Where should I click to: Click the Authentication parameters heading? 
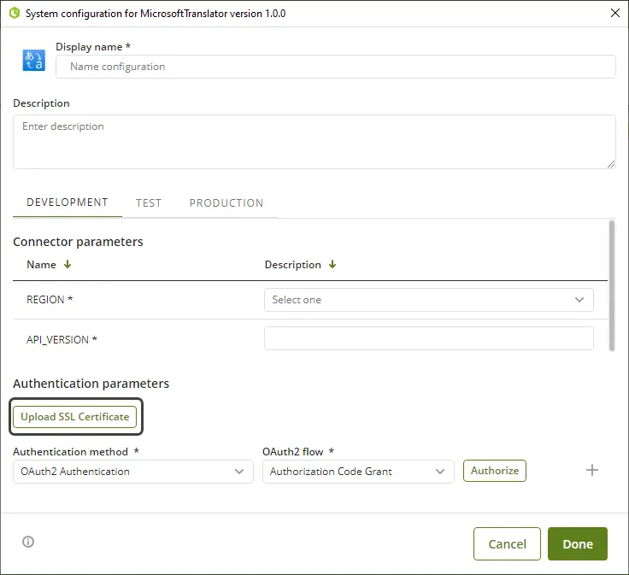(x=91, y=384)
